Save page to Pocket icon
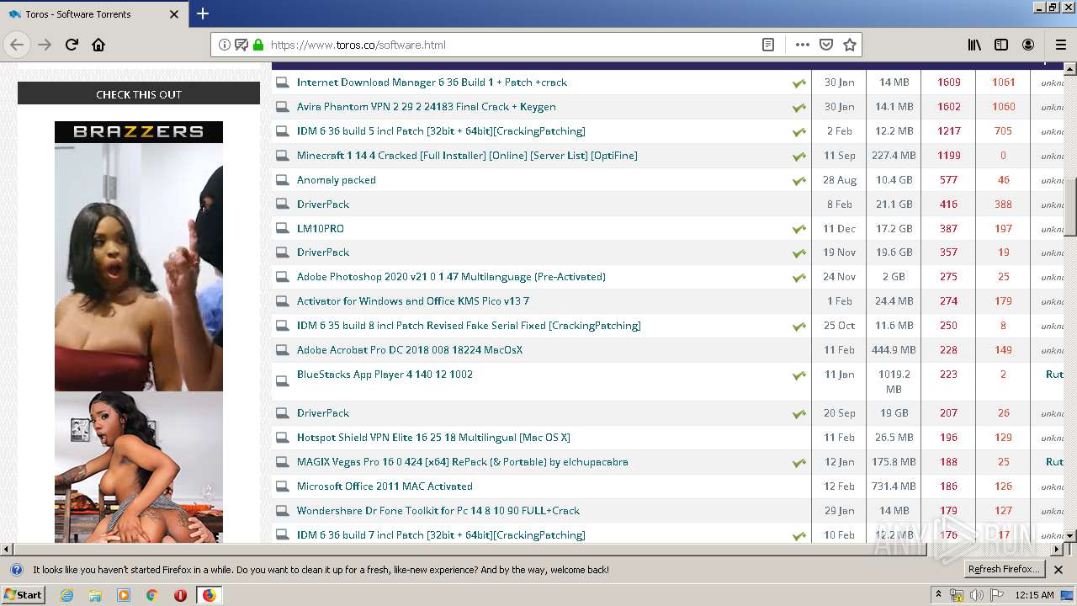The image size is (1077, 606). [826, 45]
